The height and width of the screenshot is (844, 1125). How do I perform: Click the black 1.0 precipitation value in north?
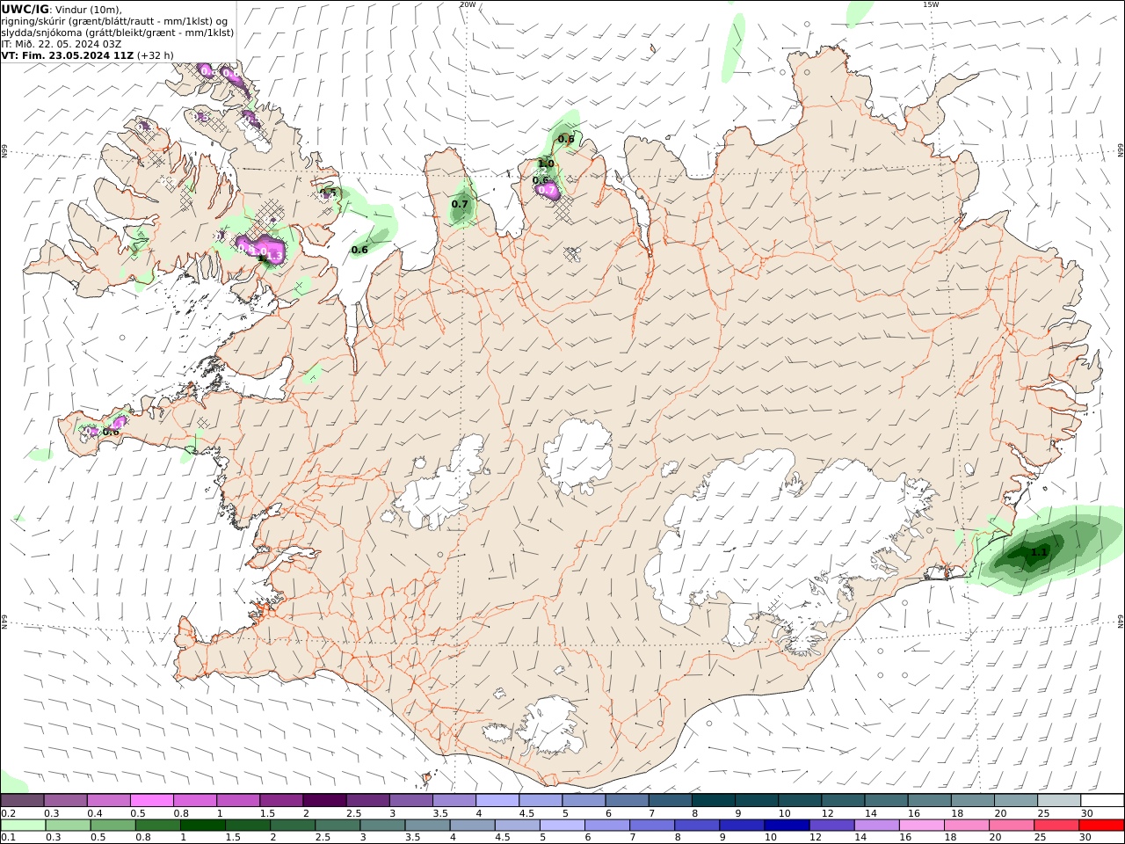click(x=546, y=164)
